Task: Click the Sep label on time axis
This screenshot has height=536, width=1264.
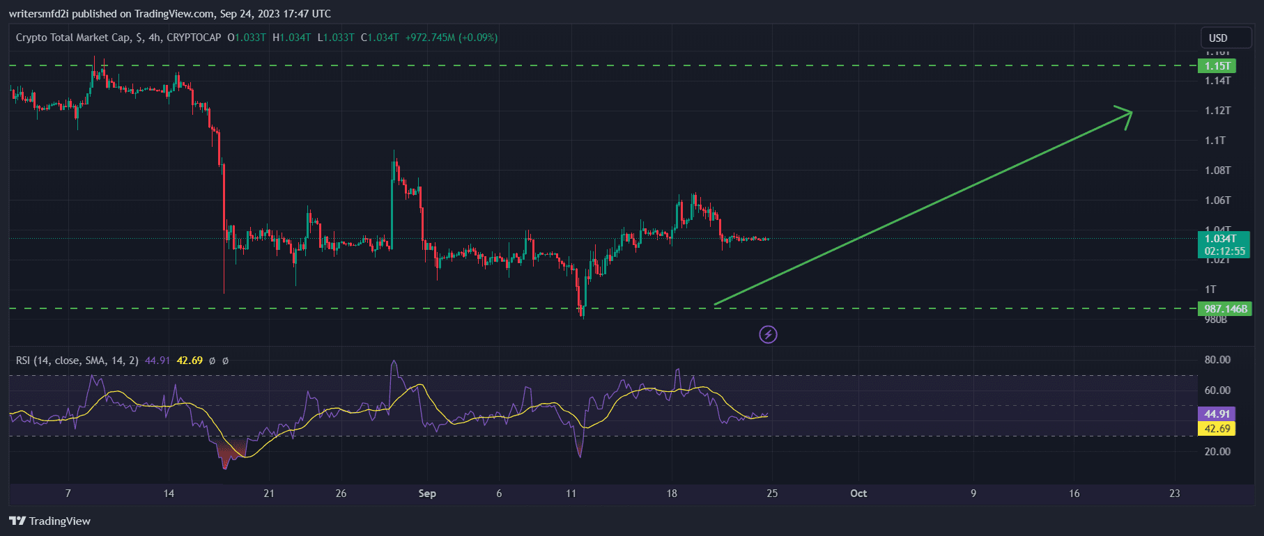Action: (427, 494)
